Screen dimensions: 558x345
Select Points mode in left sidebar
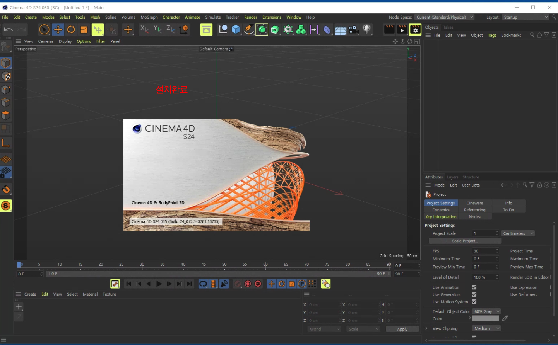tap(6, 90)
